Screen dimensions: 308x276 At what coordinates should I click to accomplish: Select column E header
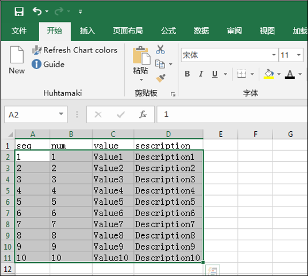point(221,135)
